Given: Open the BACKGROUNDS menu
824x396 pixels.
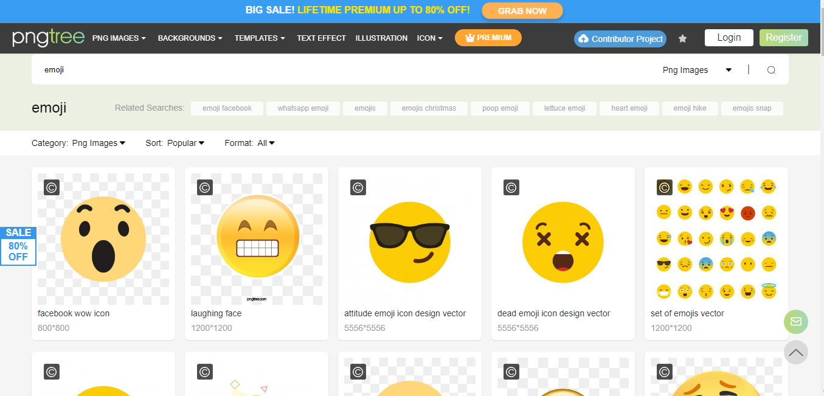Looking at the screenshot, I should 189,38.
